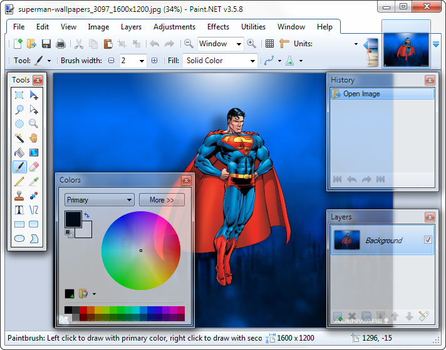Select the Paint Bucket tool
This screenshot has width=446, height=350.
(x=19, y=152)
